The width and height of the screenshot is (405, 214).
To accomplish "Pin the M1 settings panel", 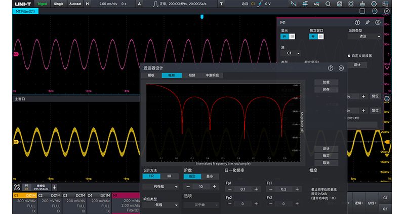I will (368, 22).
